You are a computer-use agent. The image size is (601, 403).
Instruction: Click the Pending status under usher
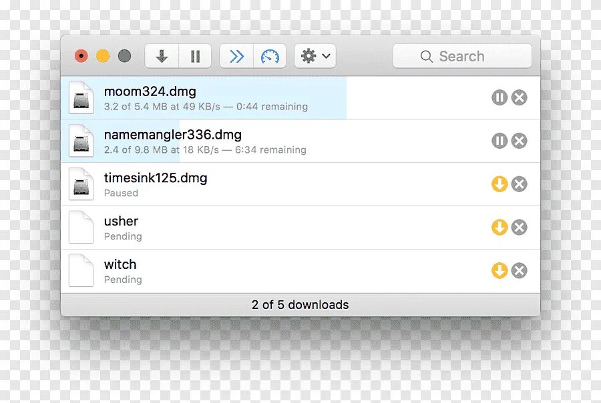(x=123, y=237)
